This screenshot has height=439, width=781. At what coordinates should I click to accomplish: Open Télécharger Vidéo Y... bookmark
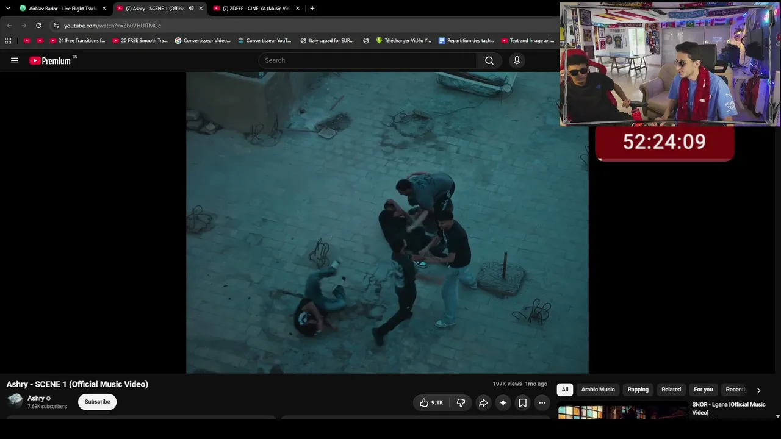point(403,41)
